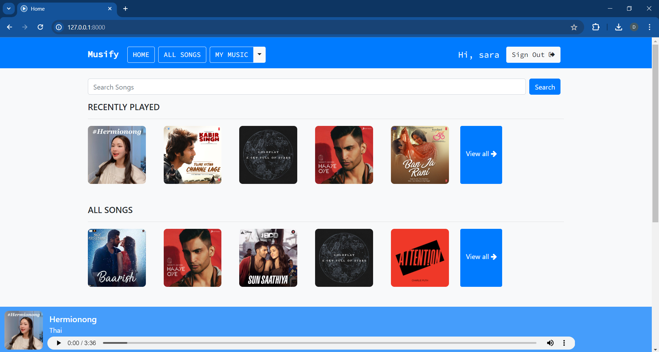View site information icon in address bar
The width and height of the screenshot is (659, 352).
(x=59, y=27)
